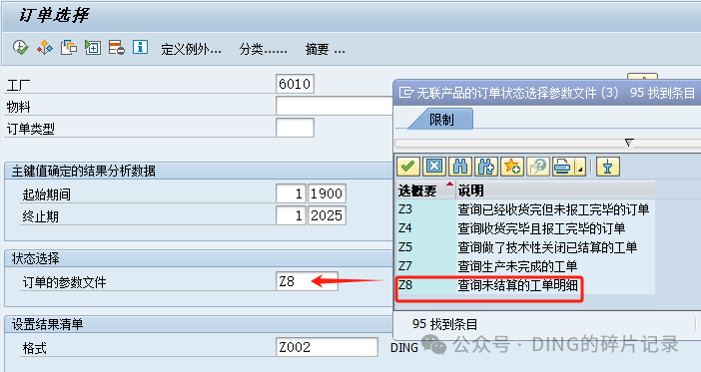
Task: Click the 终止期 period field showing 1
Action: tap(291, 215)
